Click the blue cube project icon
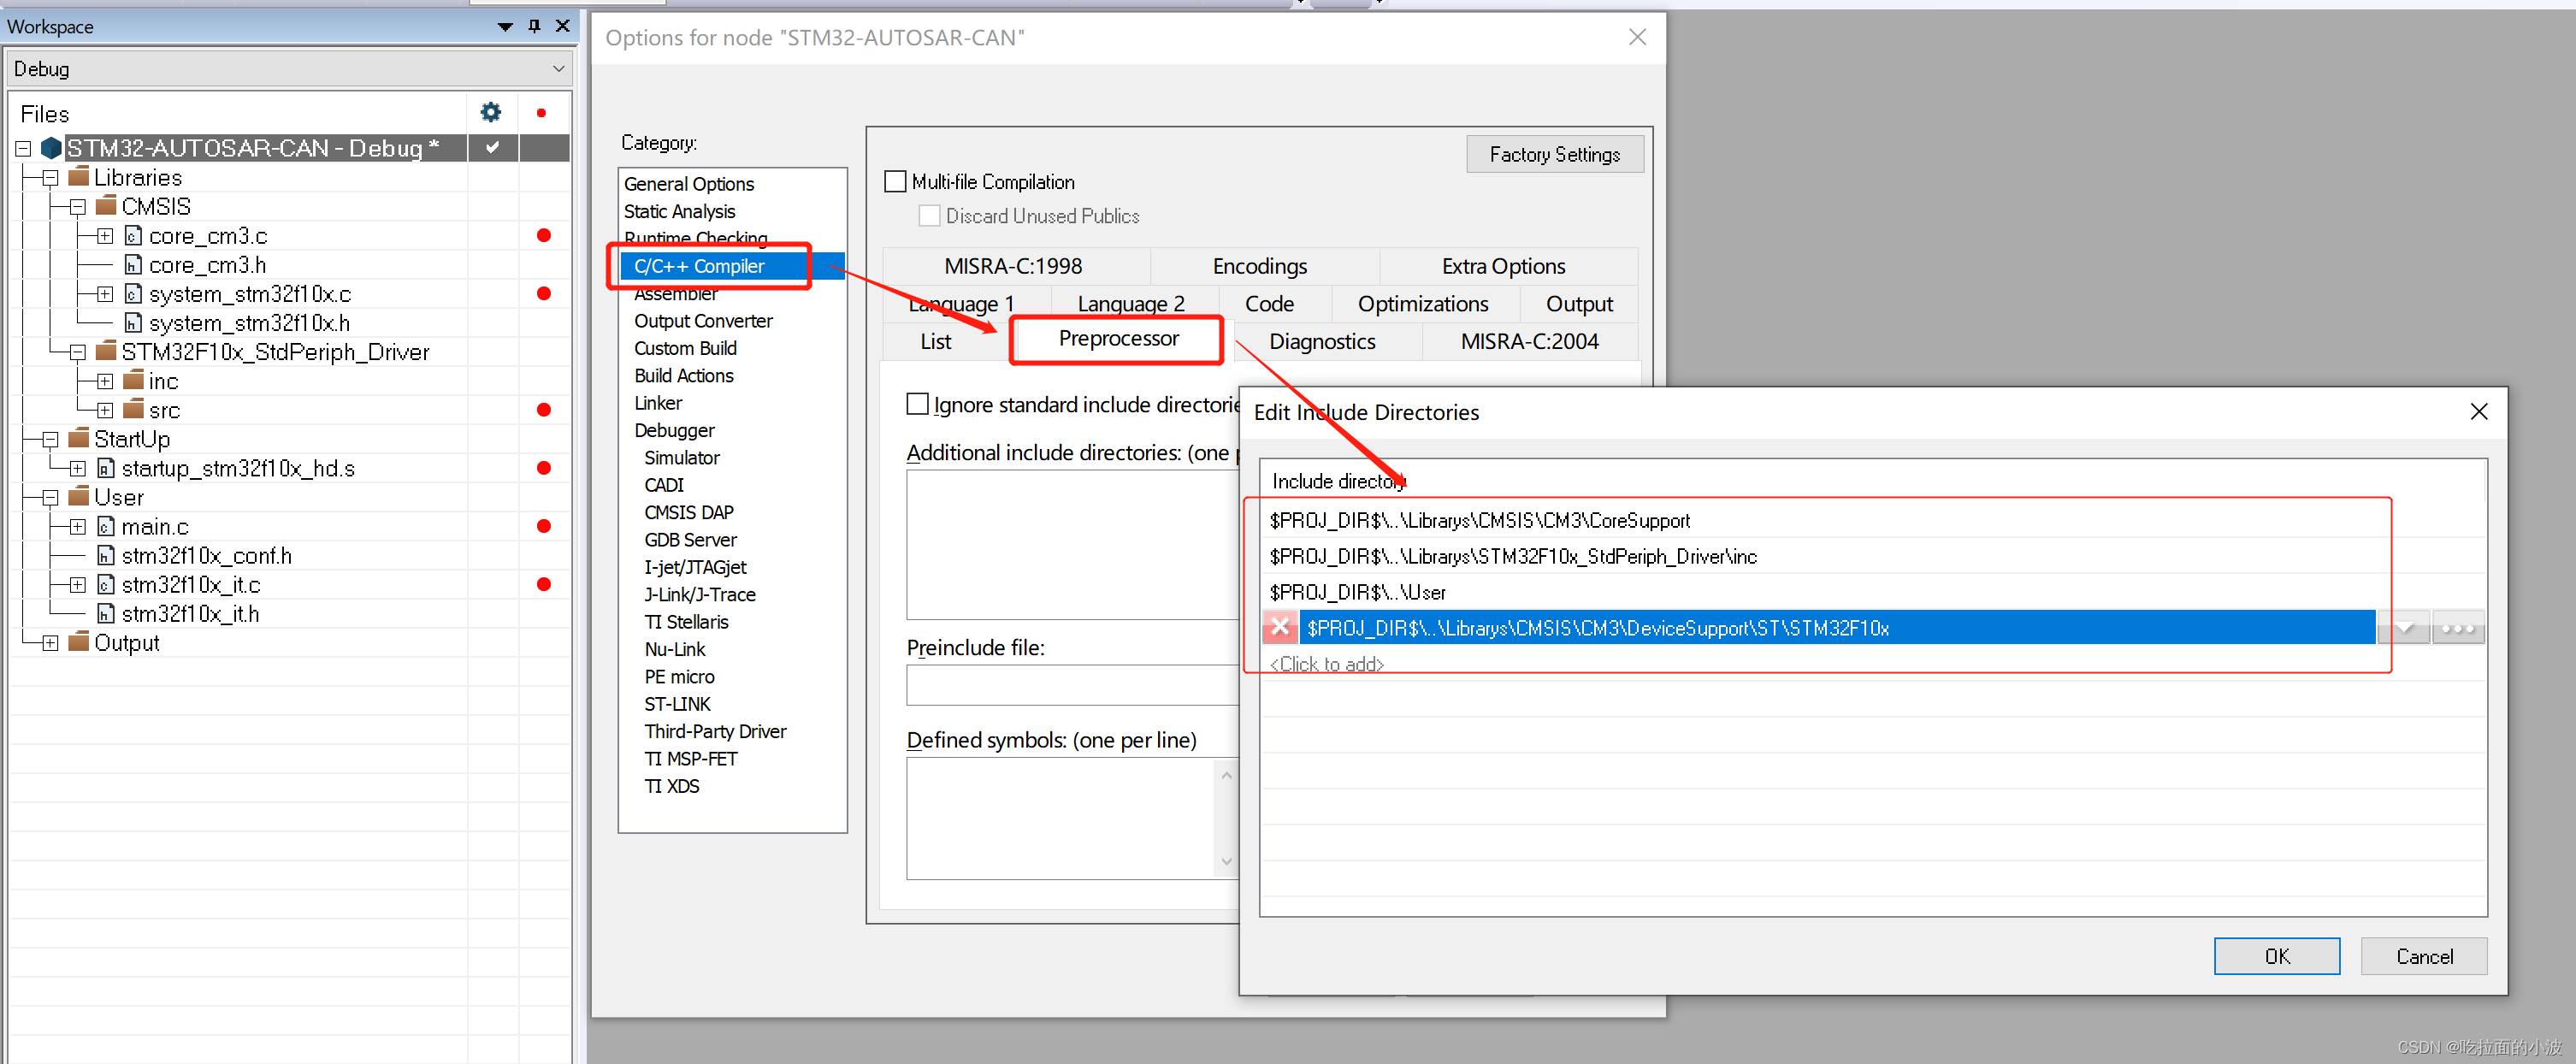Screen dimensions: 2576x1064 [51, 148]
